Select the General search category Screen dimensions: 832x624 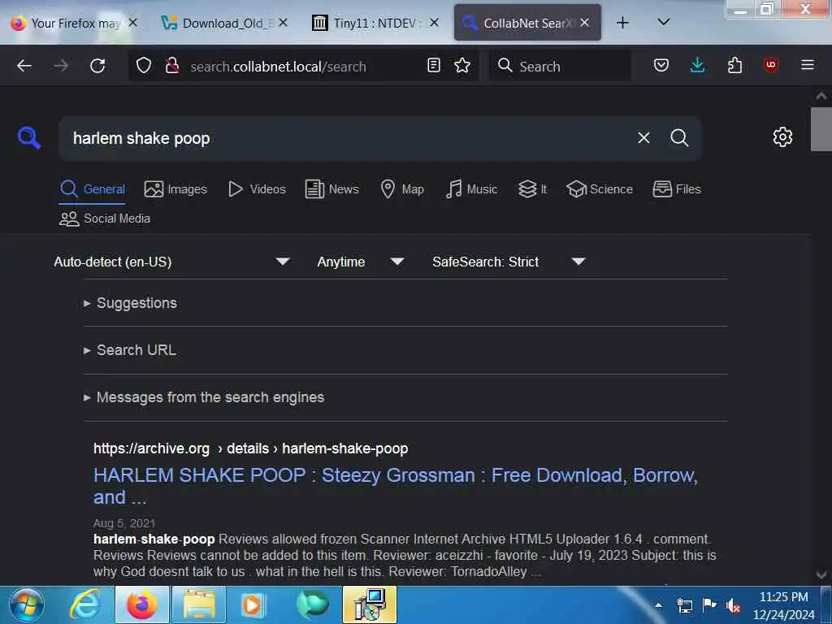point(93,188)
